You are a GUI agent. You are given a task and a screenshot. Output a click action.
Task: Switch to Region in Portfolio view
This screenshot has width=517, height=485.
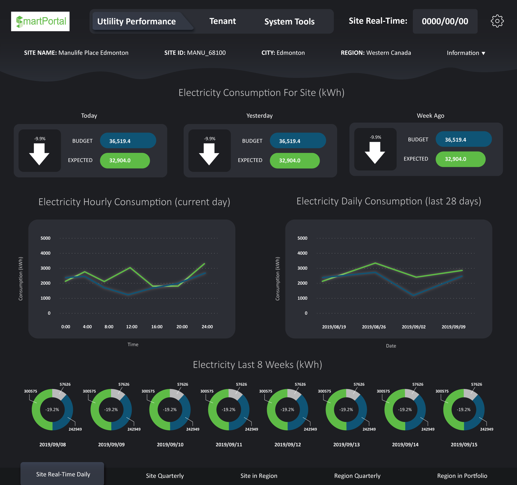tap(462, 476)
